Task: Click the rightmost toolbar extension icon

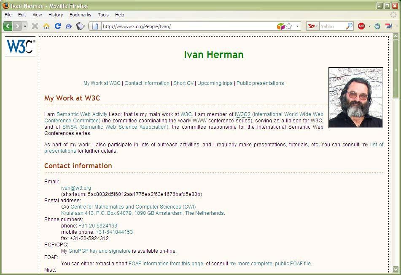Action: point(389,26)
